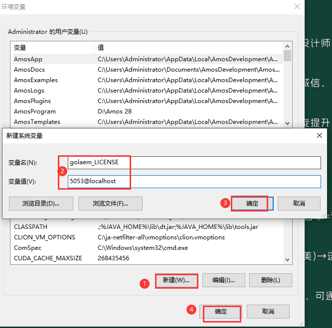The height and width of the screenshot is (328, 332).
Task: Select the CLION_VM_OPTIONS system variable row
Action: [x=148, y=237]
